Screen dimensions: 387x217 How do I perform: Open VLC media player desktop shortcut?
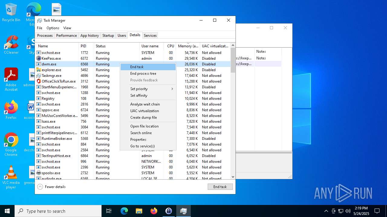point(11,177)
